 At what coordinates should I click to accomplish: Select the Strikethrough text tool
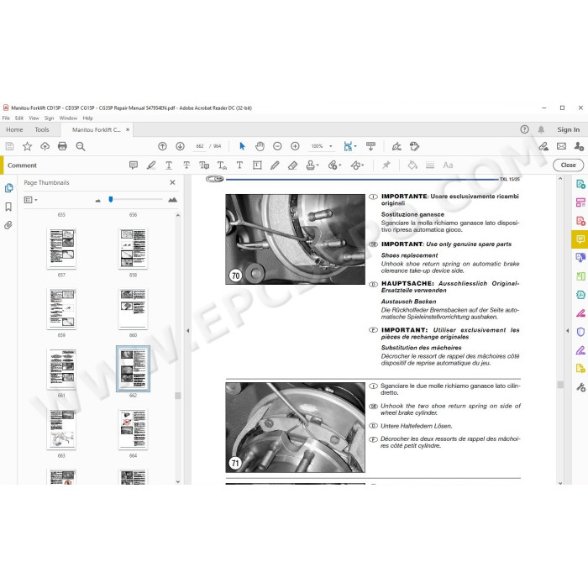click(x=186, y=165)
